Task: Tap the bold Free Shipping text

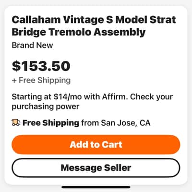Action: 51,123
